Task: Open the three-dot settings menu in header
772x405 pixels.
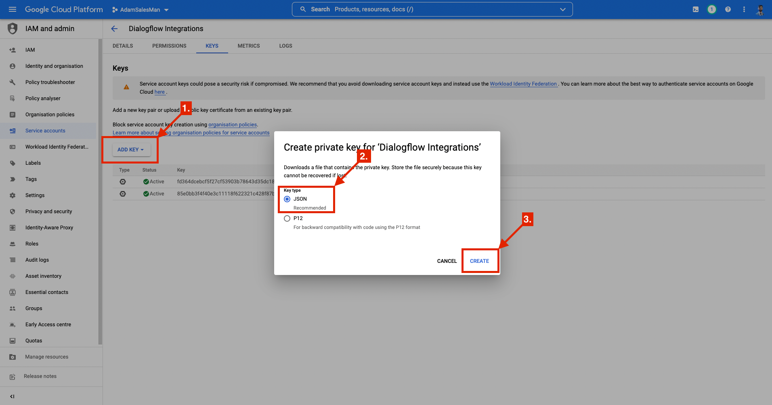Action: tap(744, 9)
